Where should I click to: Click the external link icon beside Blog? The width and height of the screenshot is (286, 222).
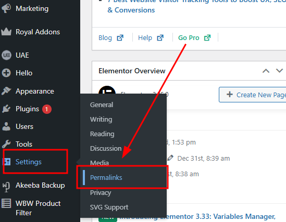point(120,37)
